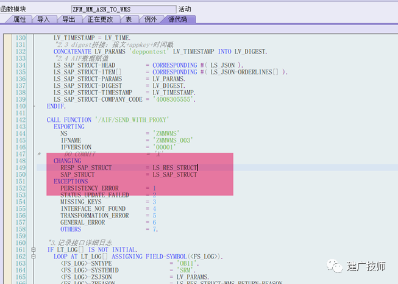Click TRANSFORMATION_ERROR exception line
This screenshot has width=398, height=284.
coord(94,216)
